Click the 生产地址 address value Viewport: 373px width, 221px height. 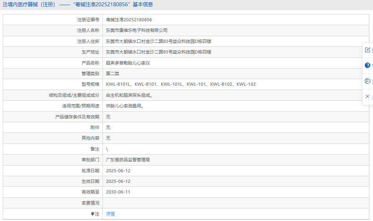click(x=159, y=52)
